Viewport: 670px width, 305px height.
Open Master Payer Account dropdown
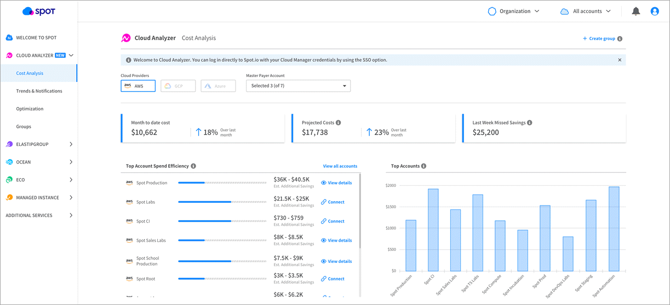coord(298,86)
